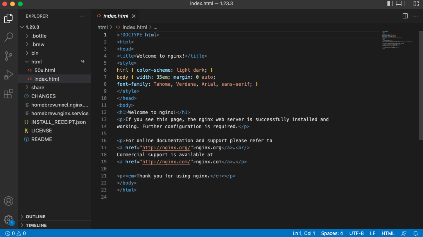The image size is (423, 237).
Task: Open homebrew.mxcl.nginx file
Action: tap(54, 105)
